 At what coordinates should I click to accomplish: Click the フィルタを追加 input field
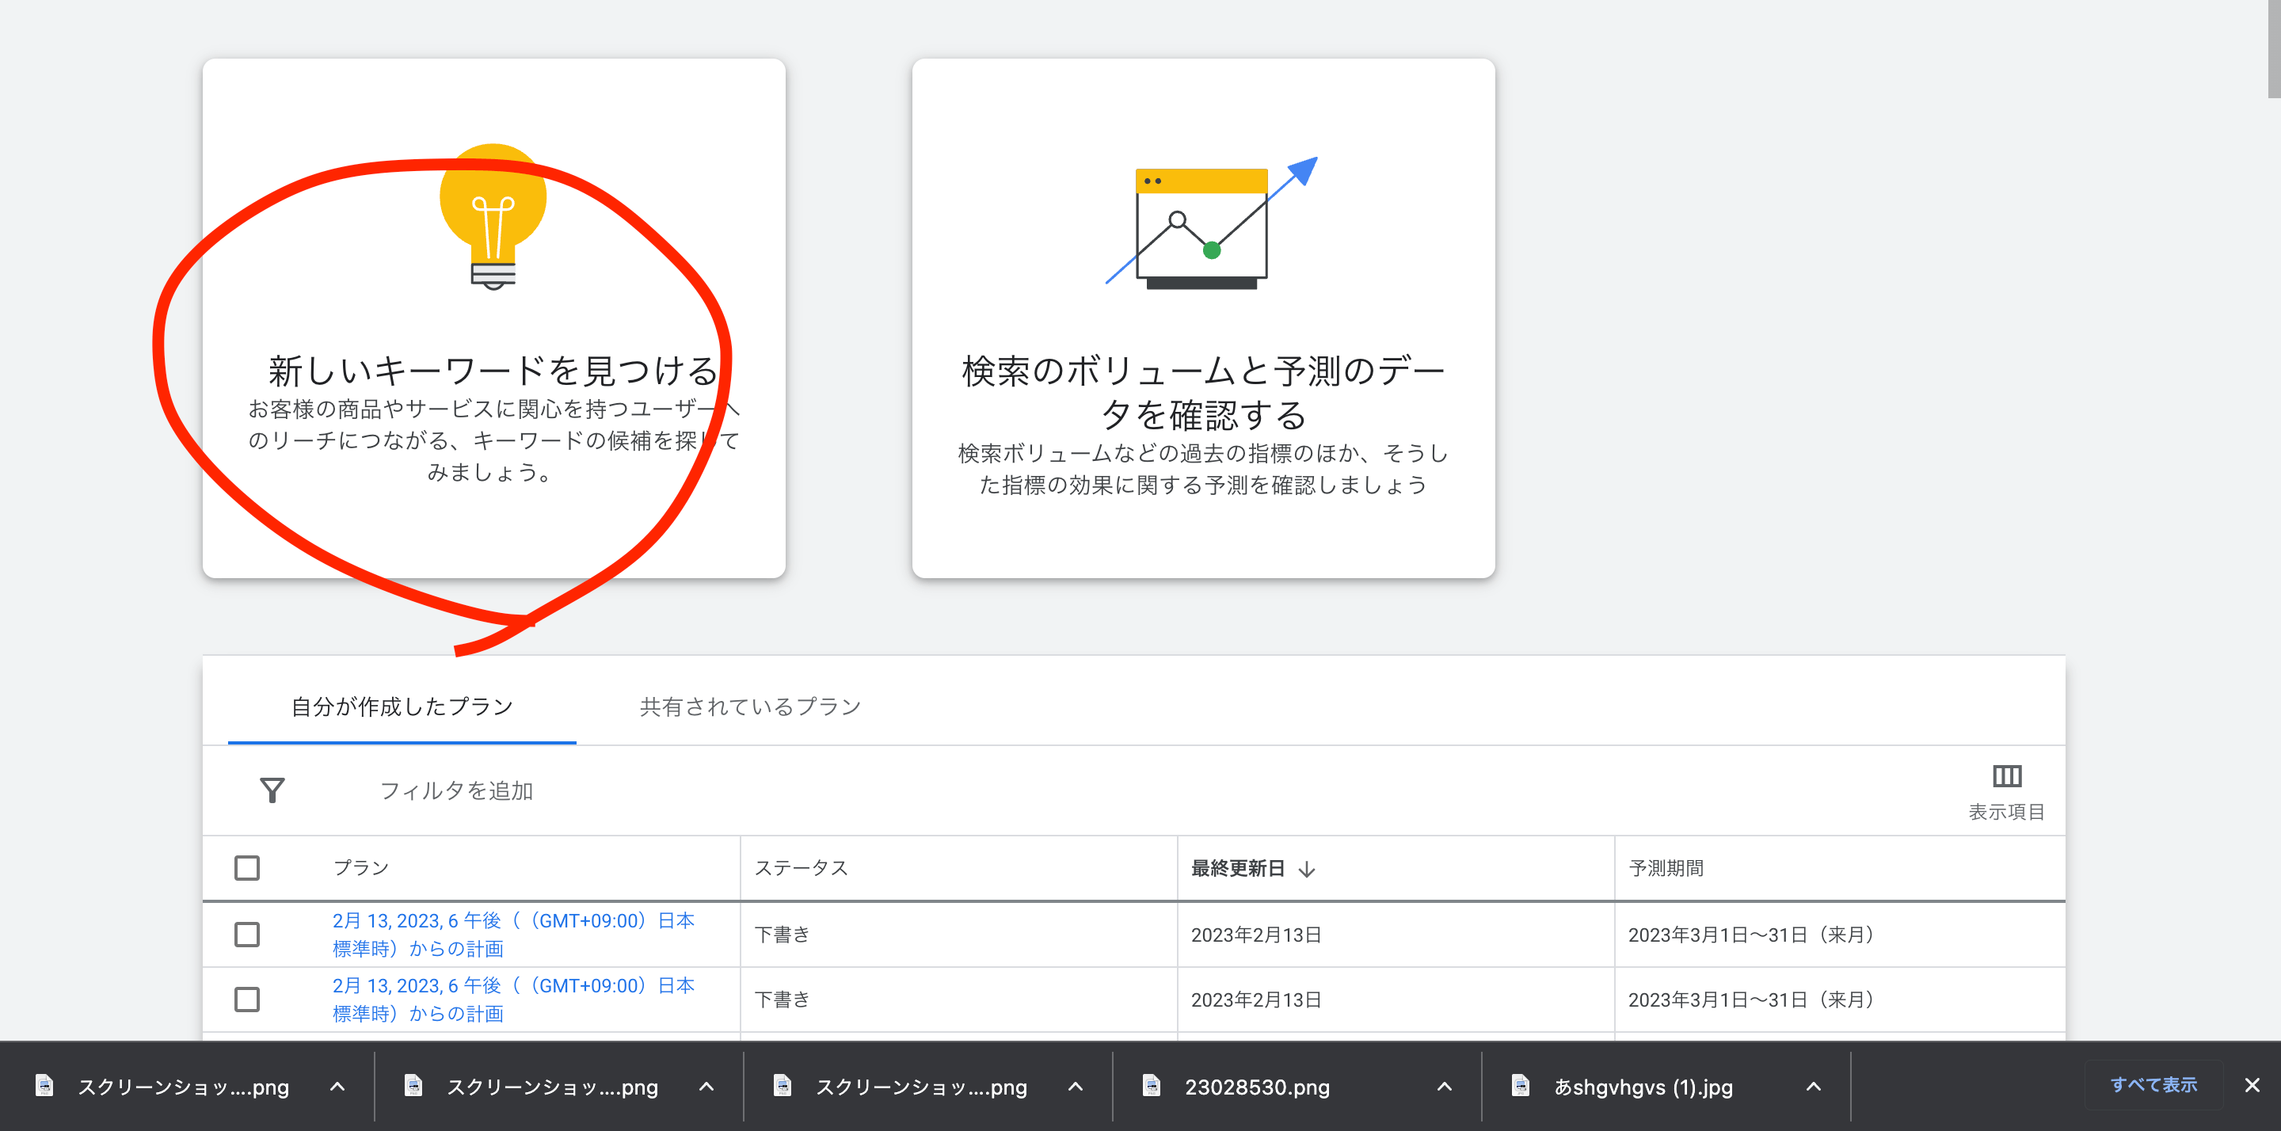pos(457,790)
